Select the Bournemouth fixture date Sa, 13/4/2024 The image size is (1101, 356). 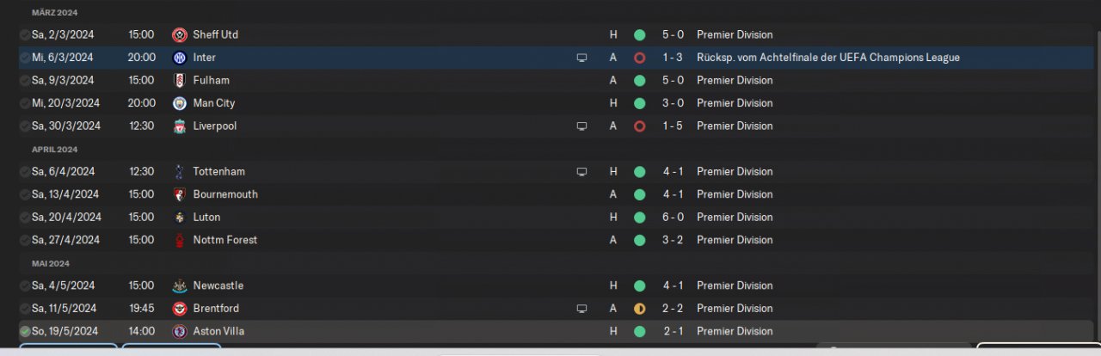[x=65, y=194]
